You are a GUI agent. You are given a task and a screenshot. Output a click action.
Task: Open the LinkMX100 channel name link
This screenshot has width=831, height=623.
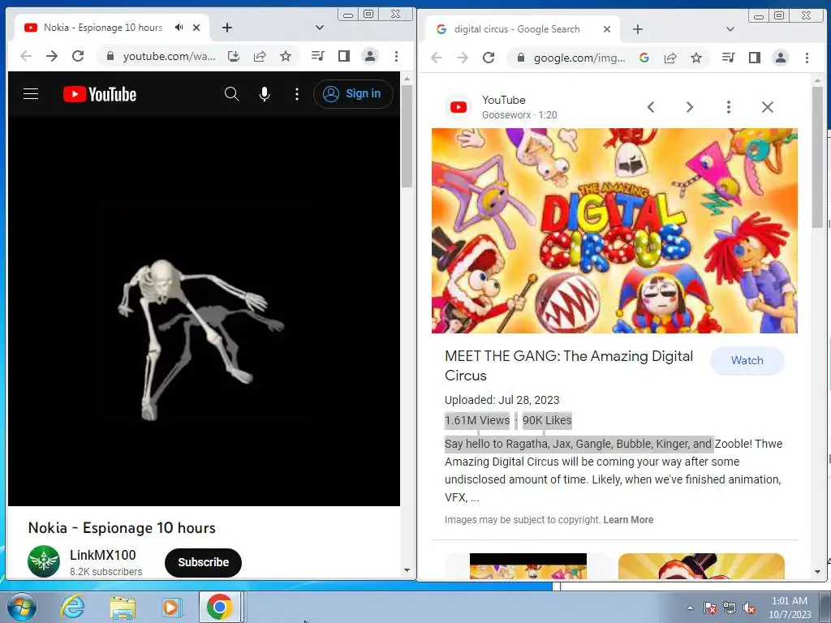click(103, 555)
